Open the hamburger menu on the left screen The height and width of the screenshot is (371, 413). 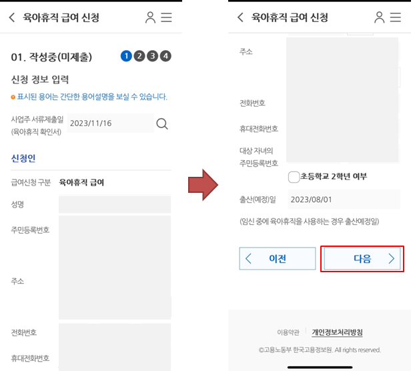click(x=166, y=17)
